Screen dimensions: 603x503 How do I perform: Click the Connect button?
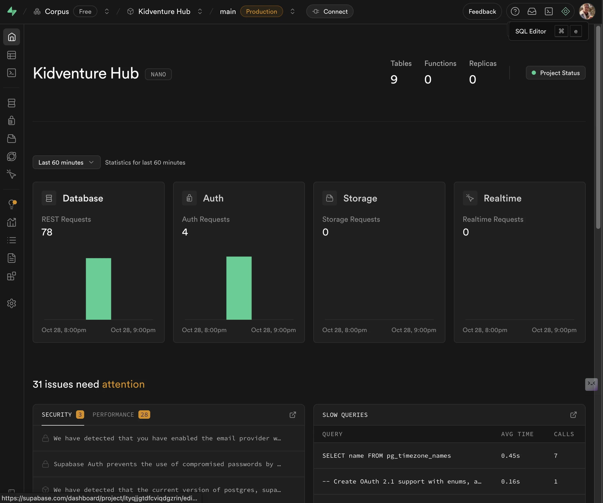[x=330, y=12]
